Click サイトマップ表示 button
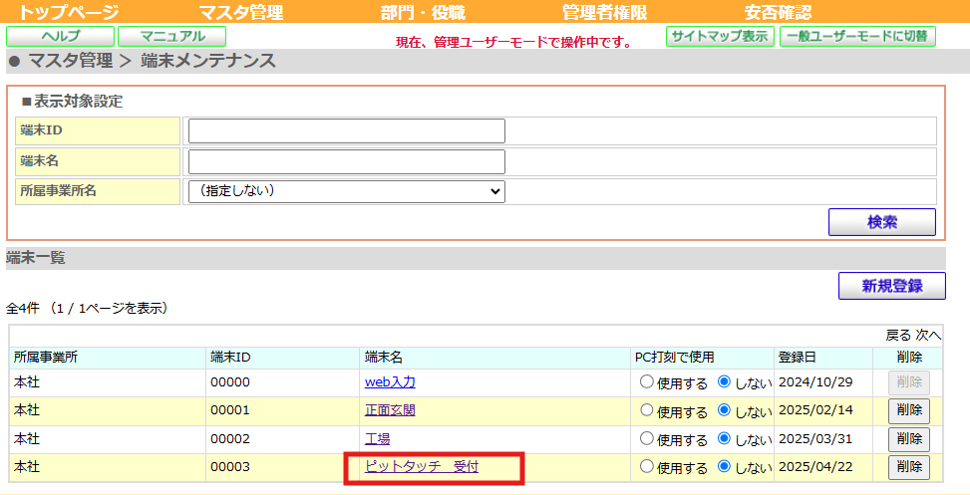Image resolution: width=970 pixels, height=495 pixels. pyautogui.click(x=719, y=37)
